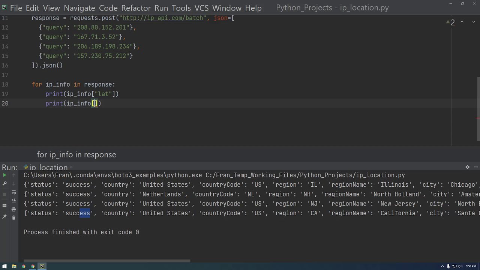Place cursor in "206.189.198.234" query string
This screenshot has width=480, height=270.
coord(103,46)
